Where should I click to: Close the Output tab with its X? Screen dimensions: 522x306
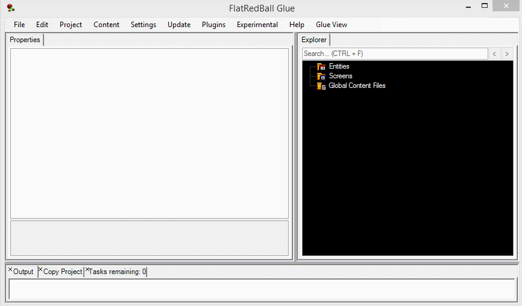pos(10,269)
